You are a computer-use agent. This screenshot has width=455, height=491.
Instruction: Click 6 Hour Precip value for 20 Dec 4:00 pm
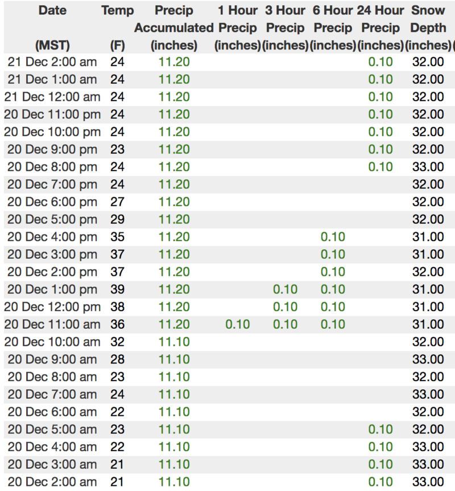333,237
